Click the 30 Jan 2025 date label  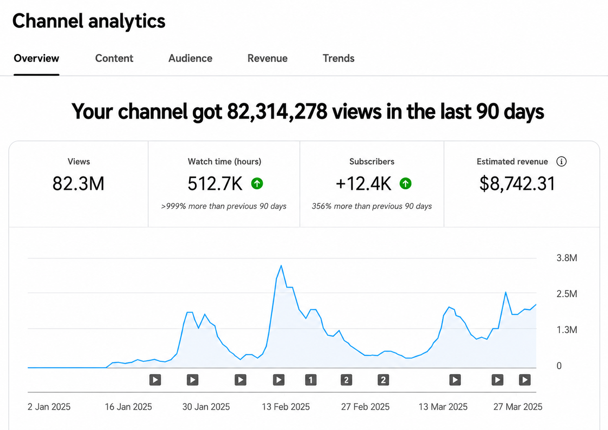[x=206, y=407]
